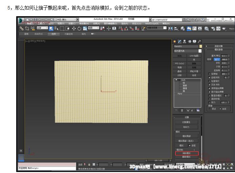The image size is (235, 173).
Task: Open the 动画(A) menu
Action: coord(96,24)
